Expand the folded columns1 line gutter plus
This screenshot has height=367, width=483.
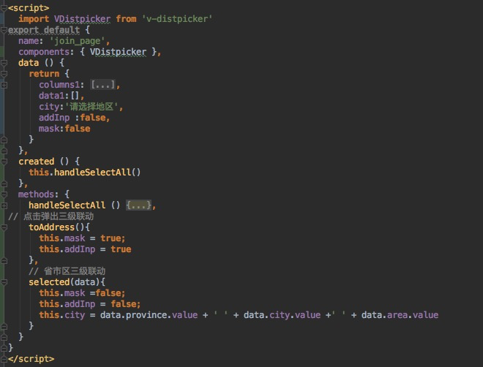[4, 85]
